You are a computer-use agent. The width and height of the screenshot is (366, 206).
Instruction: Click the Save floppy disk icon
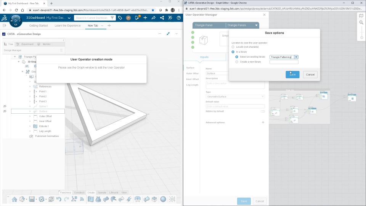32,199
